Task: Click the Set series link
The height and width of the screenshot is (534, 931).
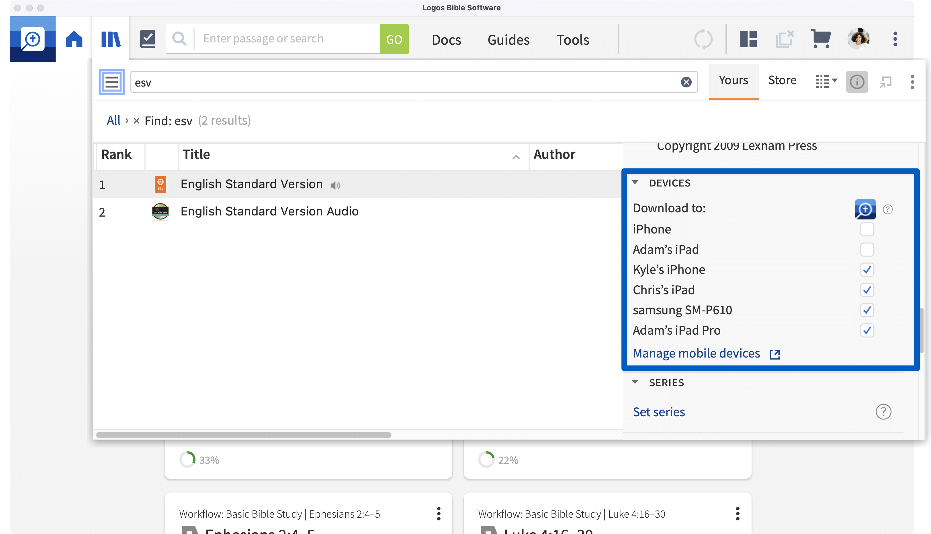Action: [659, 412]
